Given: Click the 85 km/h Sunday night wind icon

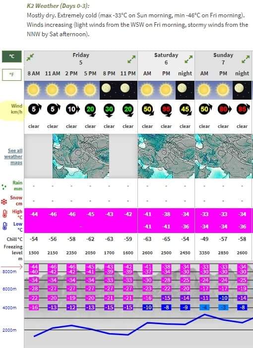Looking at the screenshot, I should click(243, 109).
